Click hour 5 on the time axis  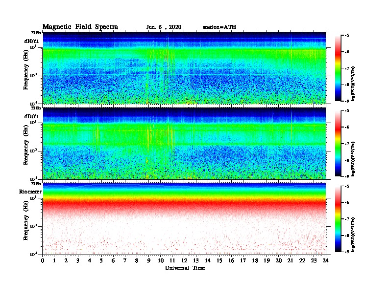(101, 261)
